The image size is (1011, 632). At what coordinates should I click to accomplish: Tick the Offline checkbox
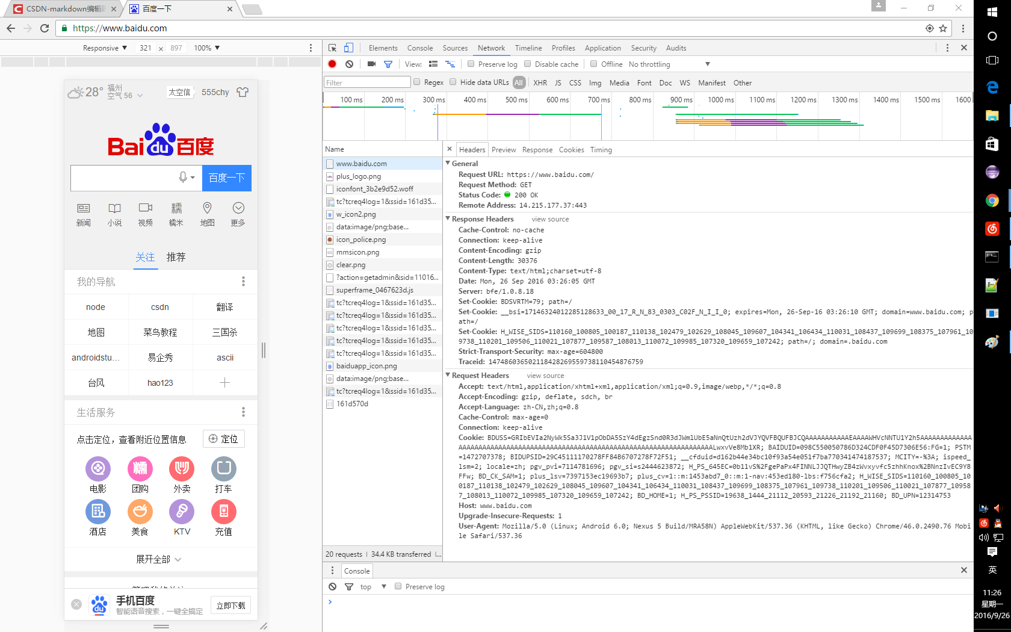coord(594,64)
